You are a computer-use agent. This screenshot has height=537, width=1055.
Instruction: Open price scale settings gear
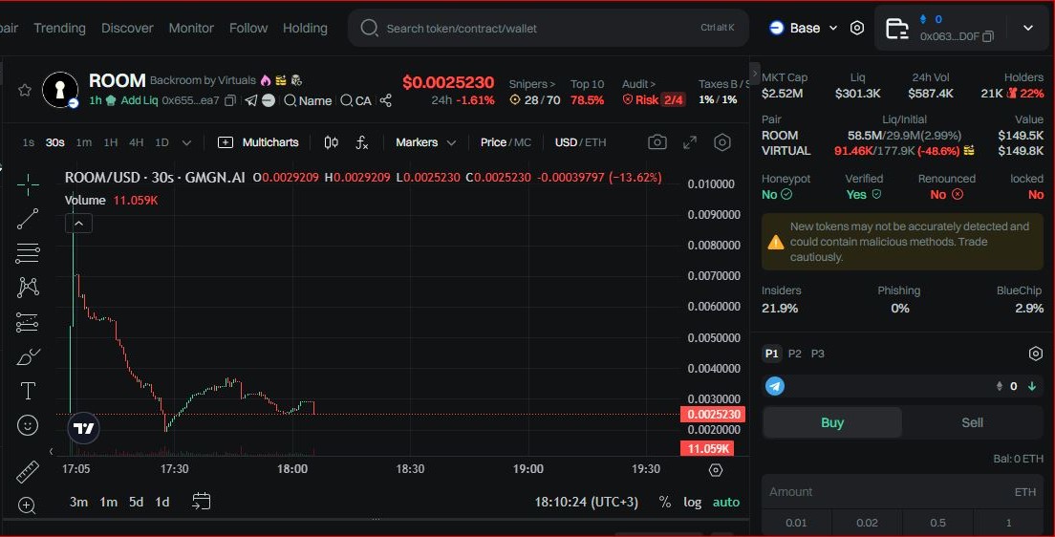(716, 470)
